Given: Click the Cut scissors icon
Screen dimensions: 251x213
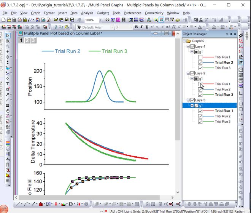Looking at the screenshot, I should 56,27.
